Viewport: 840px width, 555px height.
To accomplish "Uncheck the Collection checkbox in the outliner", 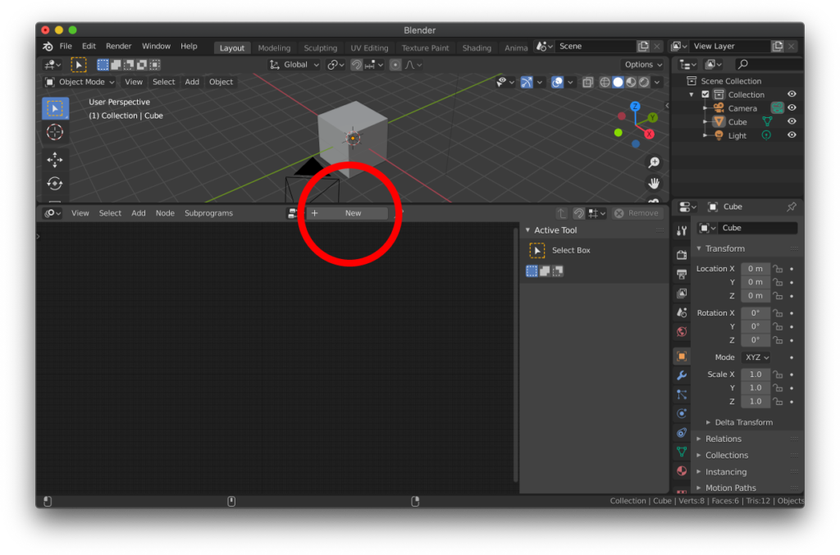I will click(x=705, y=94).
